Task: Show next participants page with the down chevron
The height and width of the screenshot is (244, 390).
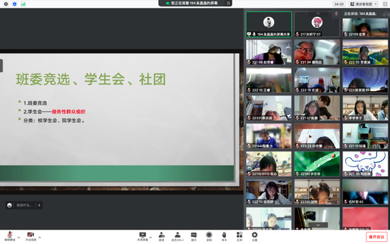Action: coord(318,225)
